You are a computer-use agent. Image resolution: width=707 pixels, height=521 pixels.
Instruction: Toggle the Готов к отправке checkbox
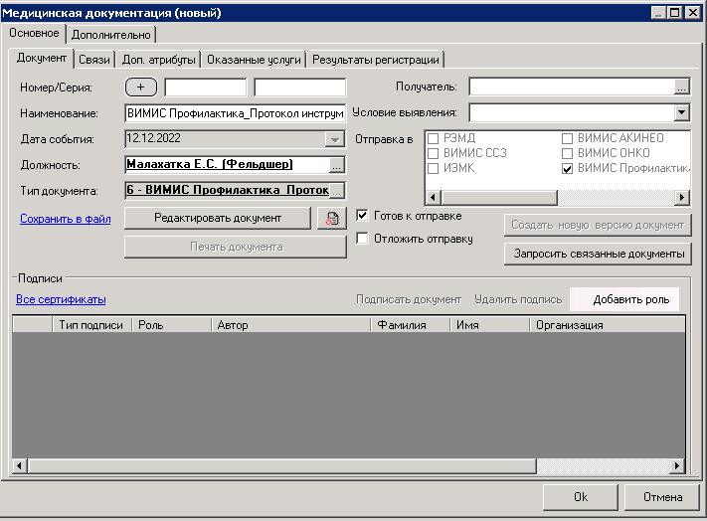coord(363,216)
